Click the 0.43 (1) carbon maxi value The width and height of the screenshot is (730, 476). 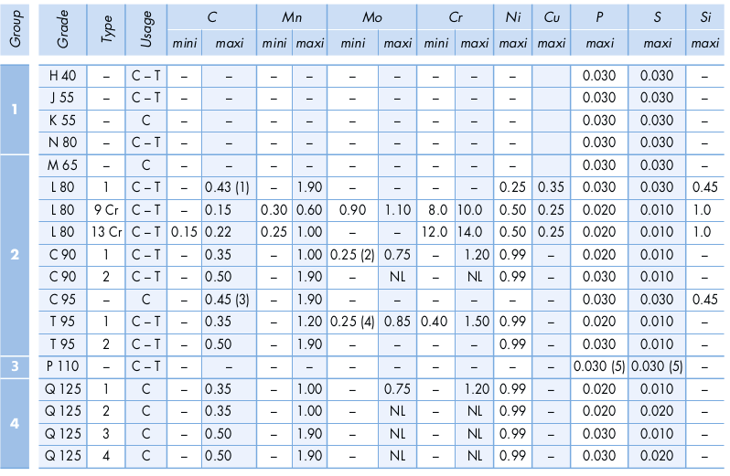pos(229,188)
